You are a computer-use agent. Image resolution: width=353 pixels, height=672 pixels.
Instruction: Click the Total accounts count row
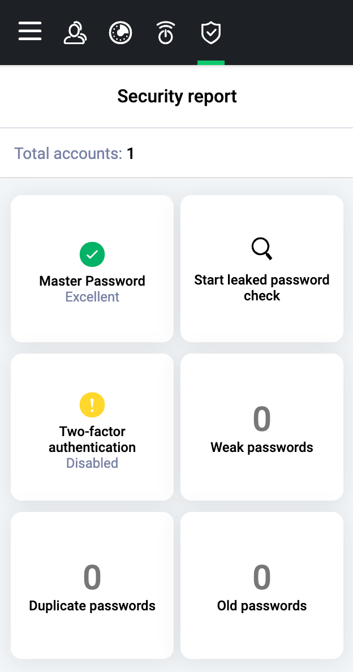pos(74,153)
